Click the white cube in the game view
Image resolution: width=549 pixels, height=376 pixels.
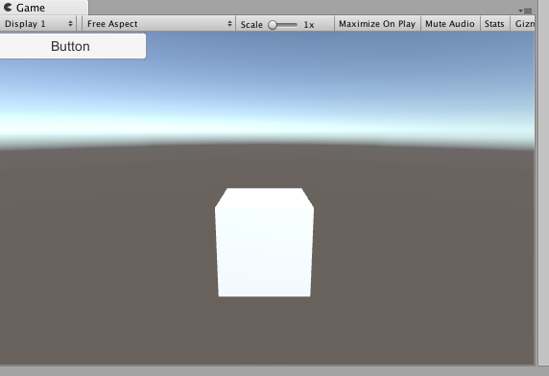(264, 243)
